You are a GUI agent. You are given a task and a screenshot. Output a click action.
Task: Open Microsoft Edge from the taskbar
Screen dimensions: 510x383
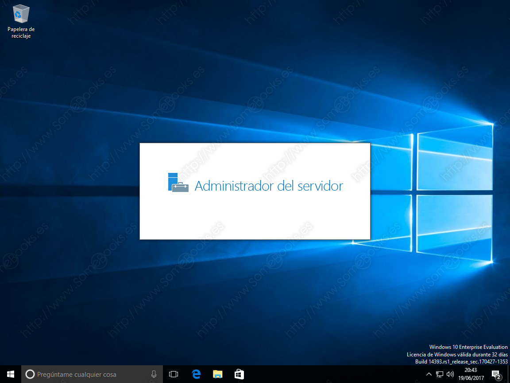point(196,375)
